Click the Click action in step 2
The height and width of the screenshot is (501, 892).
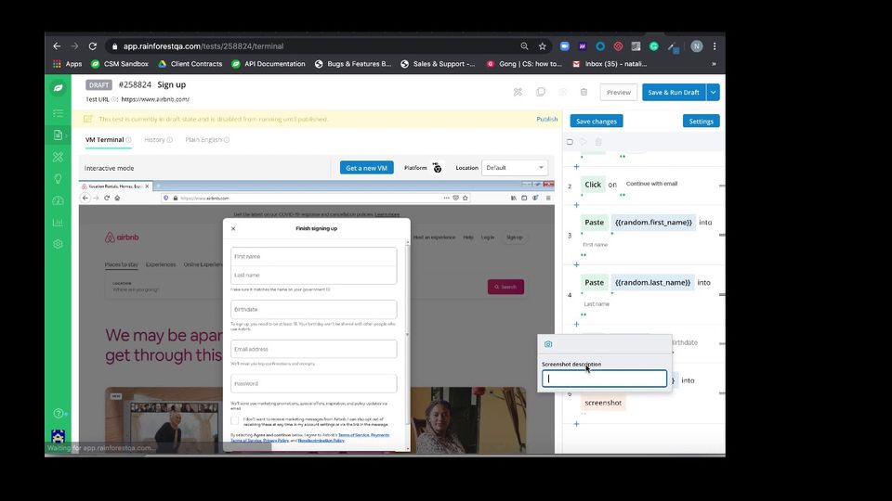tap(593, 185)
